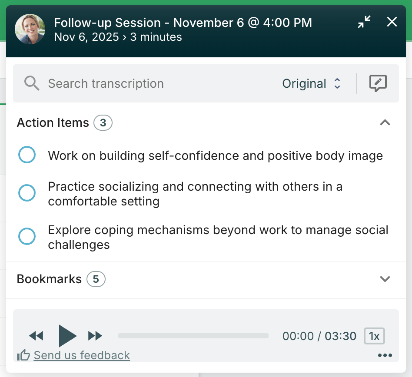The image size is (412, 377).
Task: Open the transcript notes edit icon
Action: 378,83
